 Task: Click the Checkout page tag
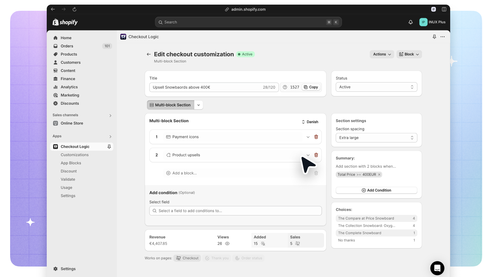[x=187, y=258]
